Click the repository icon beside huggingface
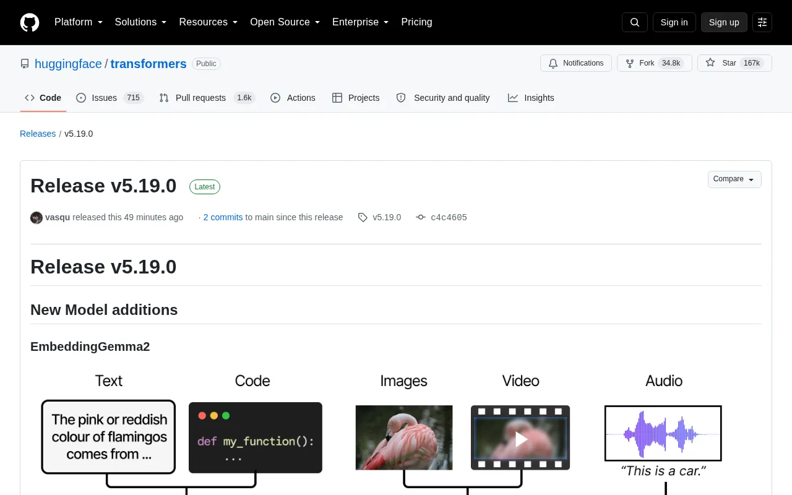 click(25, 64)
